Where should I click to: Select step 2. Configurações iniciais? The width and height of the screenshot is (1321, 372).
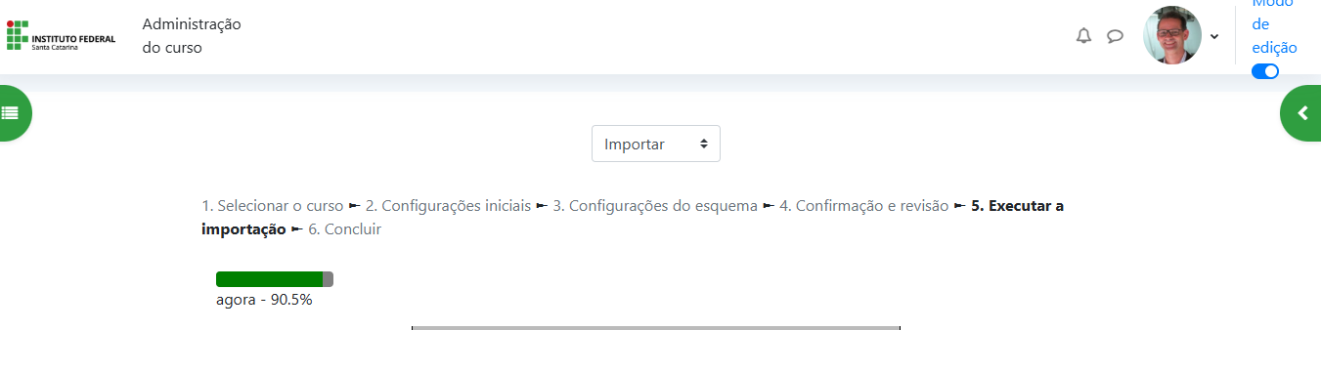click(x=448, y=206)
